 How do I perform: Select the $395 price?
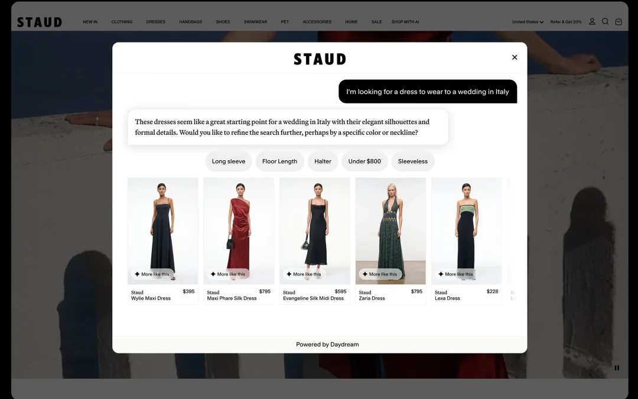coord(188,291)
